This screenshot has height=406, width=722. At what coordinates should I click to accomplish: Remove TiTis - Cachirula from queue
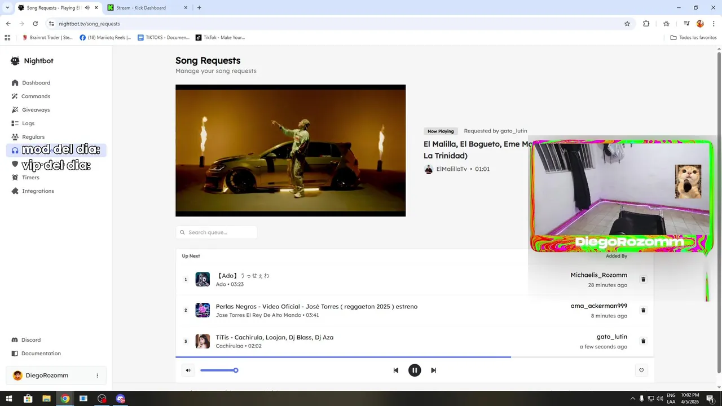pos(643,341)
